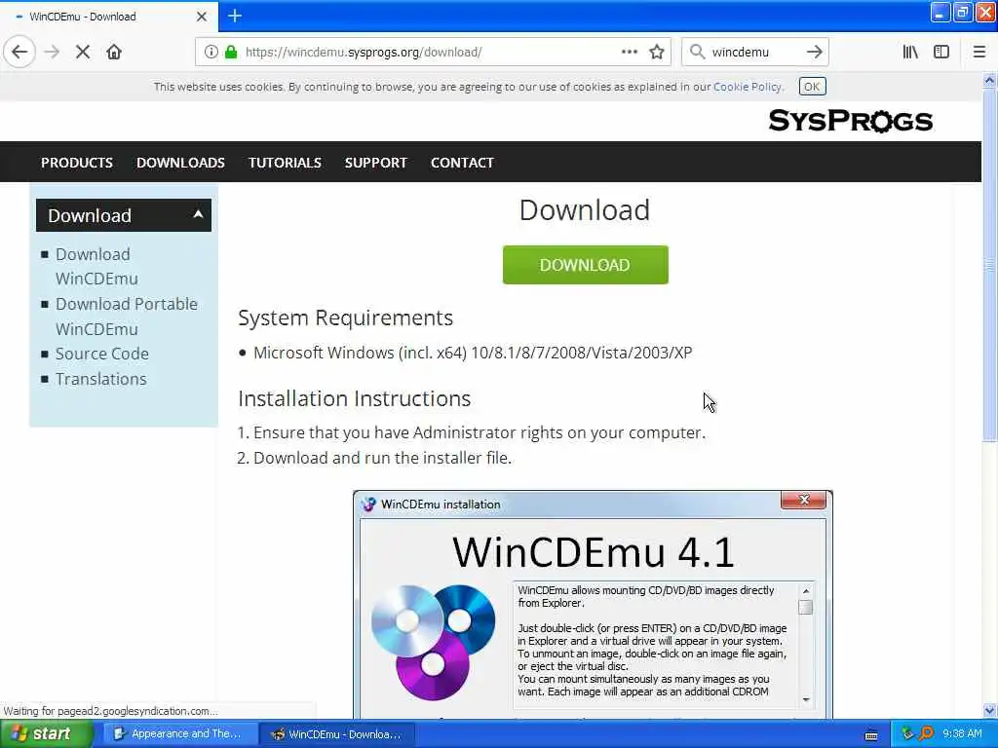Open Download WinCDEmu sidebar link

[96, 267]
